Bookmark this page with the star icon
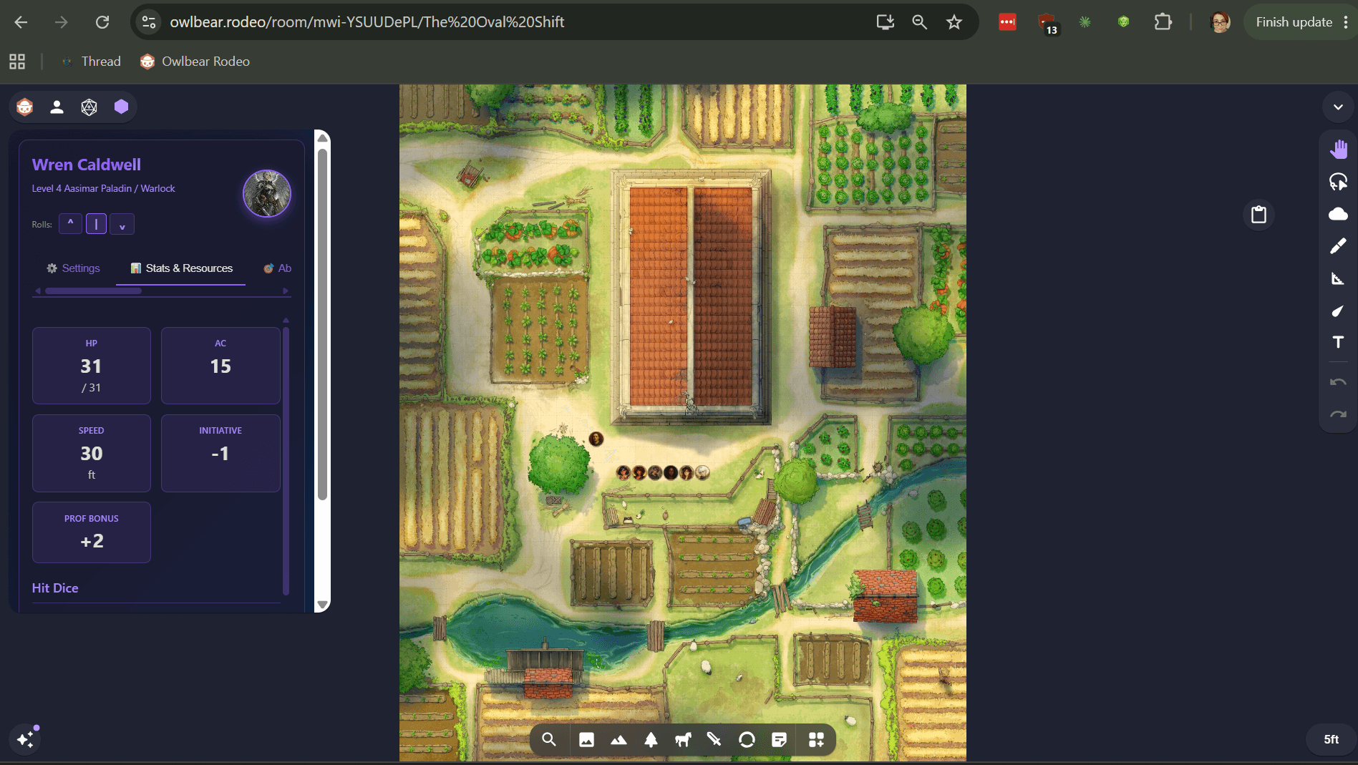This screenshot has width=1358, height=765. point(954,22)
